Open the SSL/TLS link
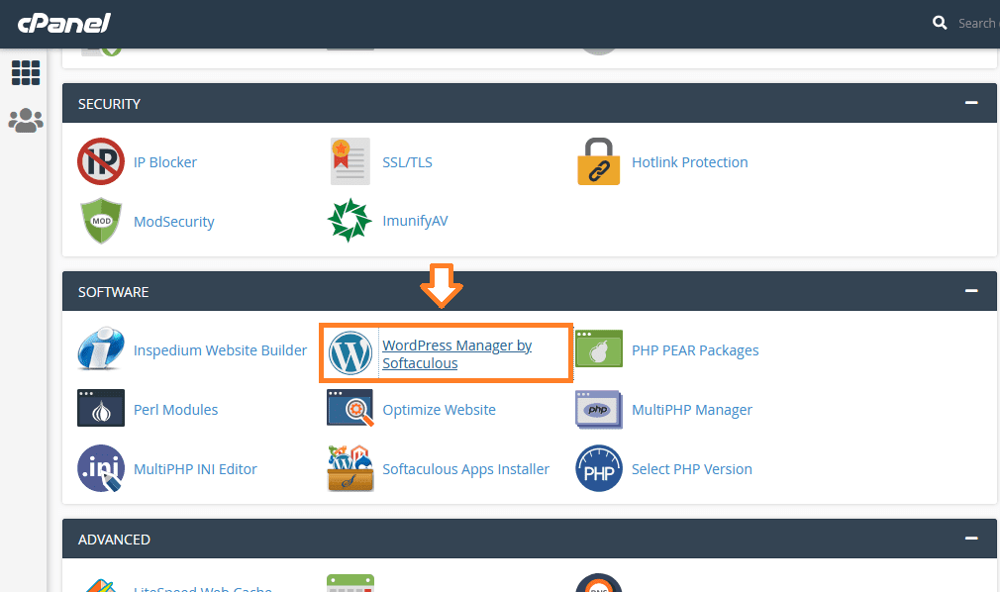The image size is (1000, 592). pos(407,162)
